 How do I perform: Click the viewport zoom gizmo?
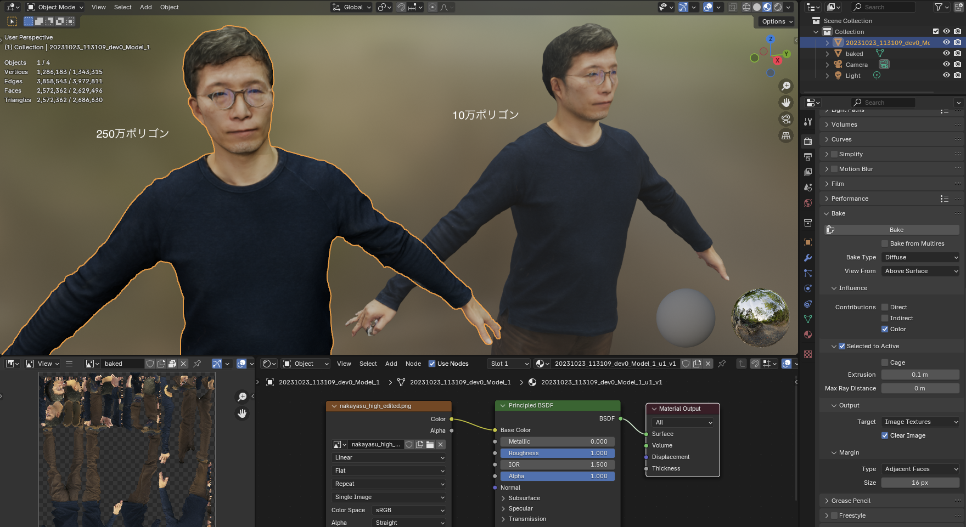point(786,86)
